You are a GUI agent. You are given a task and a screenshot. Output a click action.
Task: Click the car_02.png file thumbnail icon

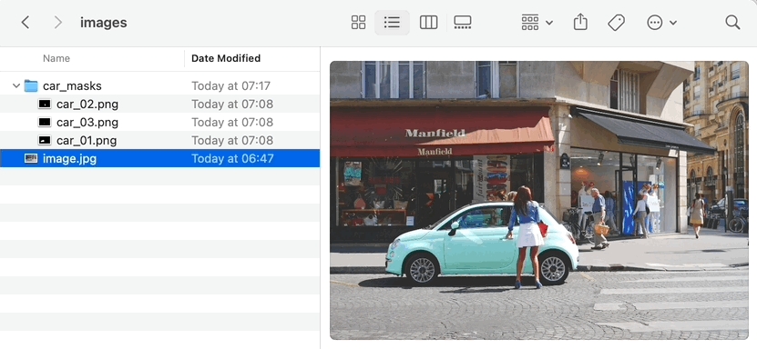coord(45,104)
